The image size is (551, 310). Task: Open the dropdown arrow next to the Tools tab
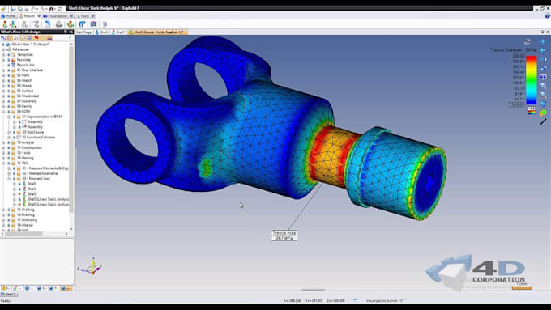point(92,16)
